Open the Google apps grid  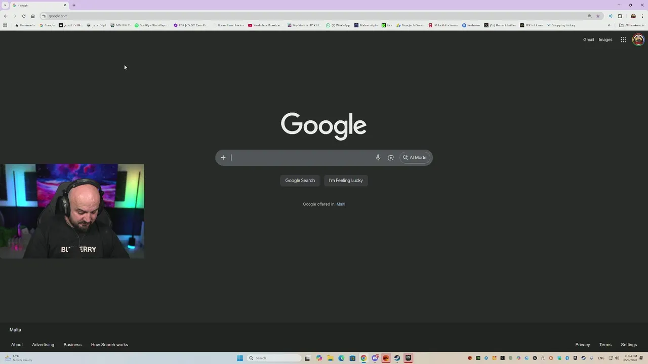tap(623, 39)
